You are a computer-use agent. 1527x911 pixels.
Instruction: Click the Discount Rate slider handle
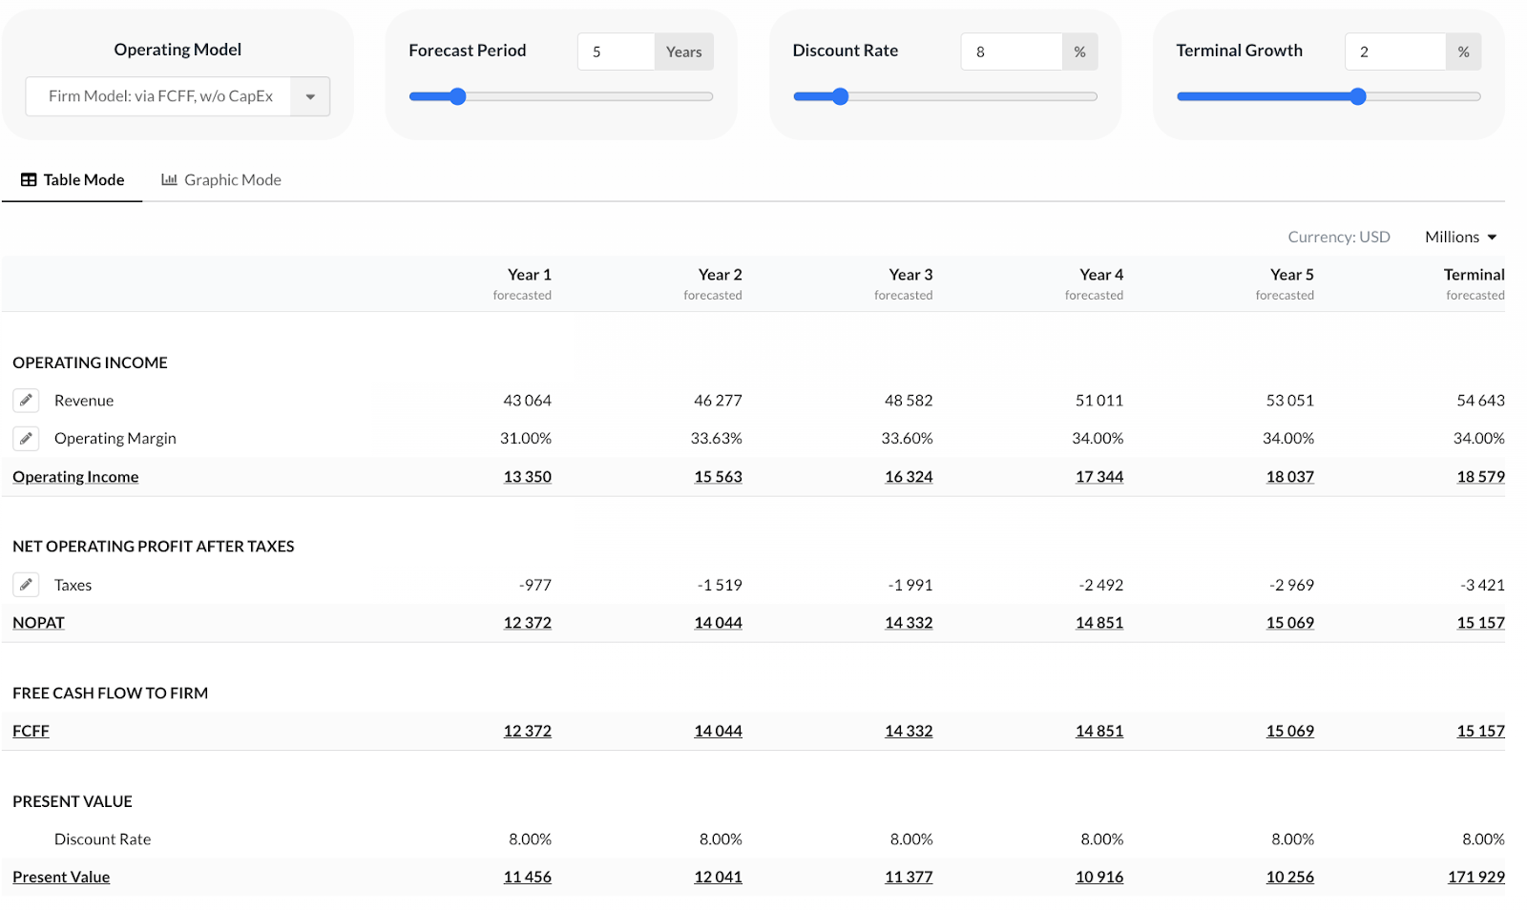click(840, 96)
